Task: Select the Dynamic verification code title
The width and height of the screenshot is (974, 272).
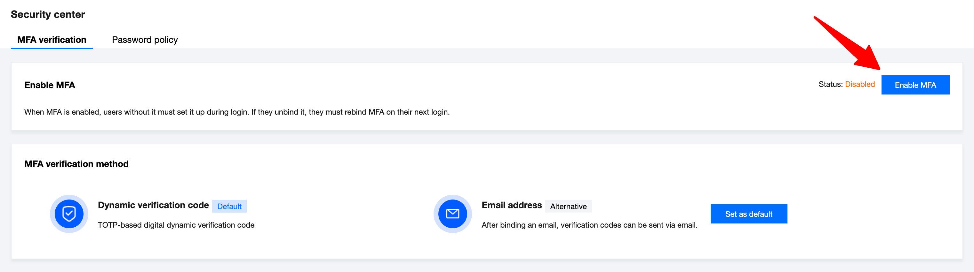Action: 153,205
